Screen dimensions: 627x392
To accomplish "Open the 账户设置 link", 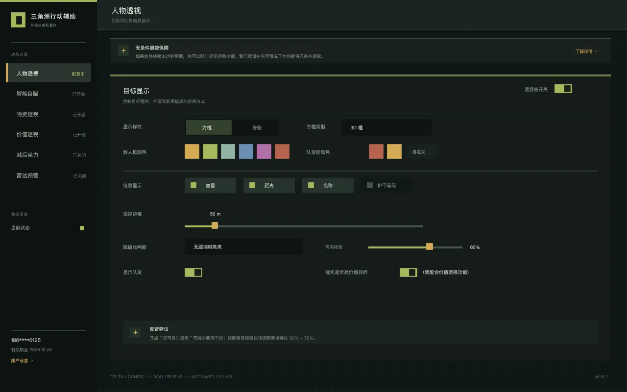I will (x=22, y=361).
